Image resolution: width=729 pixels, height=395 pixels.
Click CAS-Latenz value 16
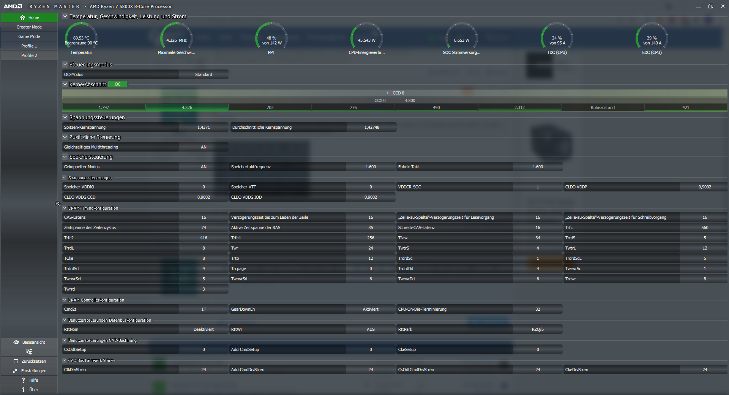click(204, 217)
